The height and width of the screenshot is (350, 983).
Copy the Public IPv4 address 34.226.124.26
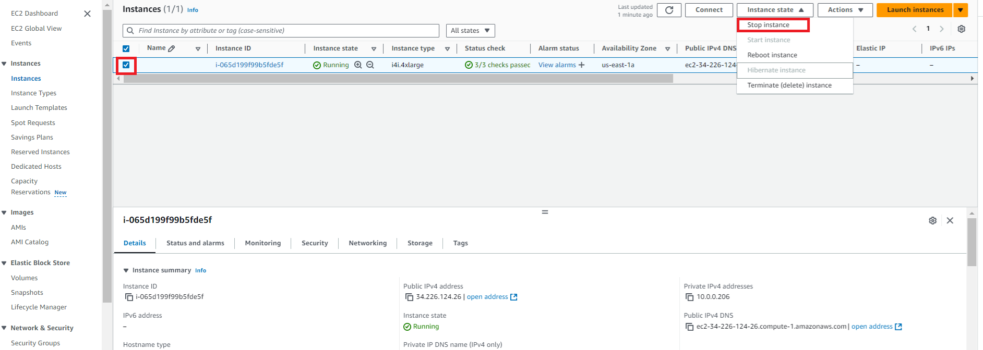(x=409, y=297)
